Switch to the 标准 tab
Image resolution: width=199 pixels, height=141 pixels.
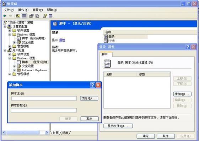(65, 133)
